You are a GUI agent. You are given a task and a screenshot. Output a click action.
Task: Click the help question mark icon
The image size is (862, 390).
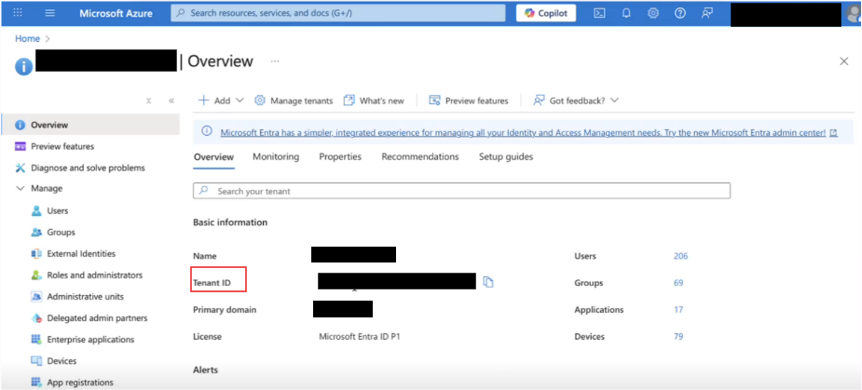pos(680,13)
